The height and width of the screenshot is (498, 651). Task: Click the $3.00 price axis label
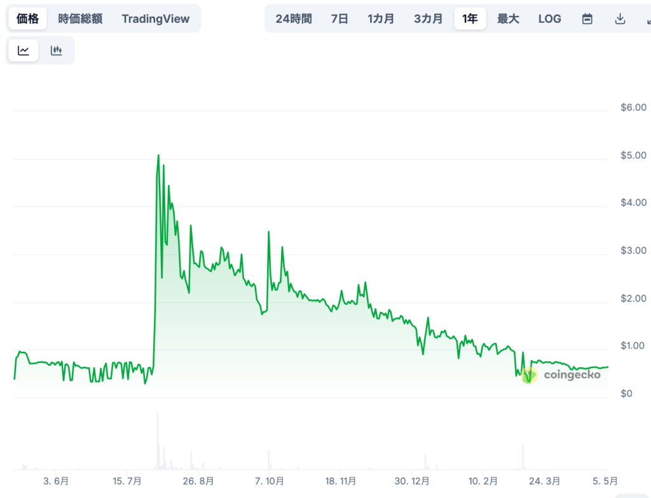point(633,250)
